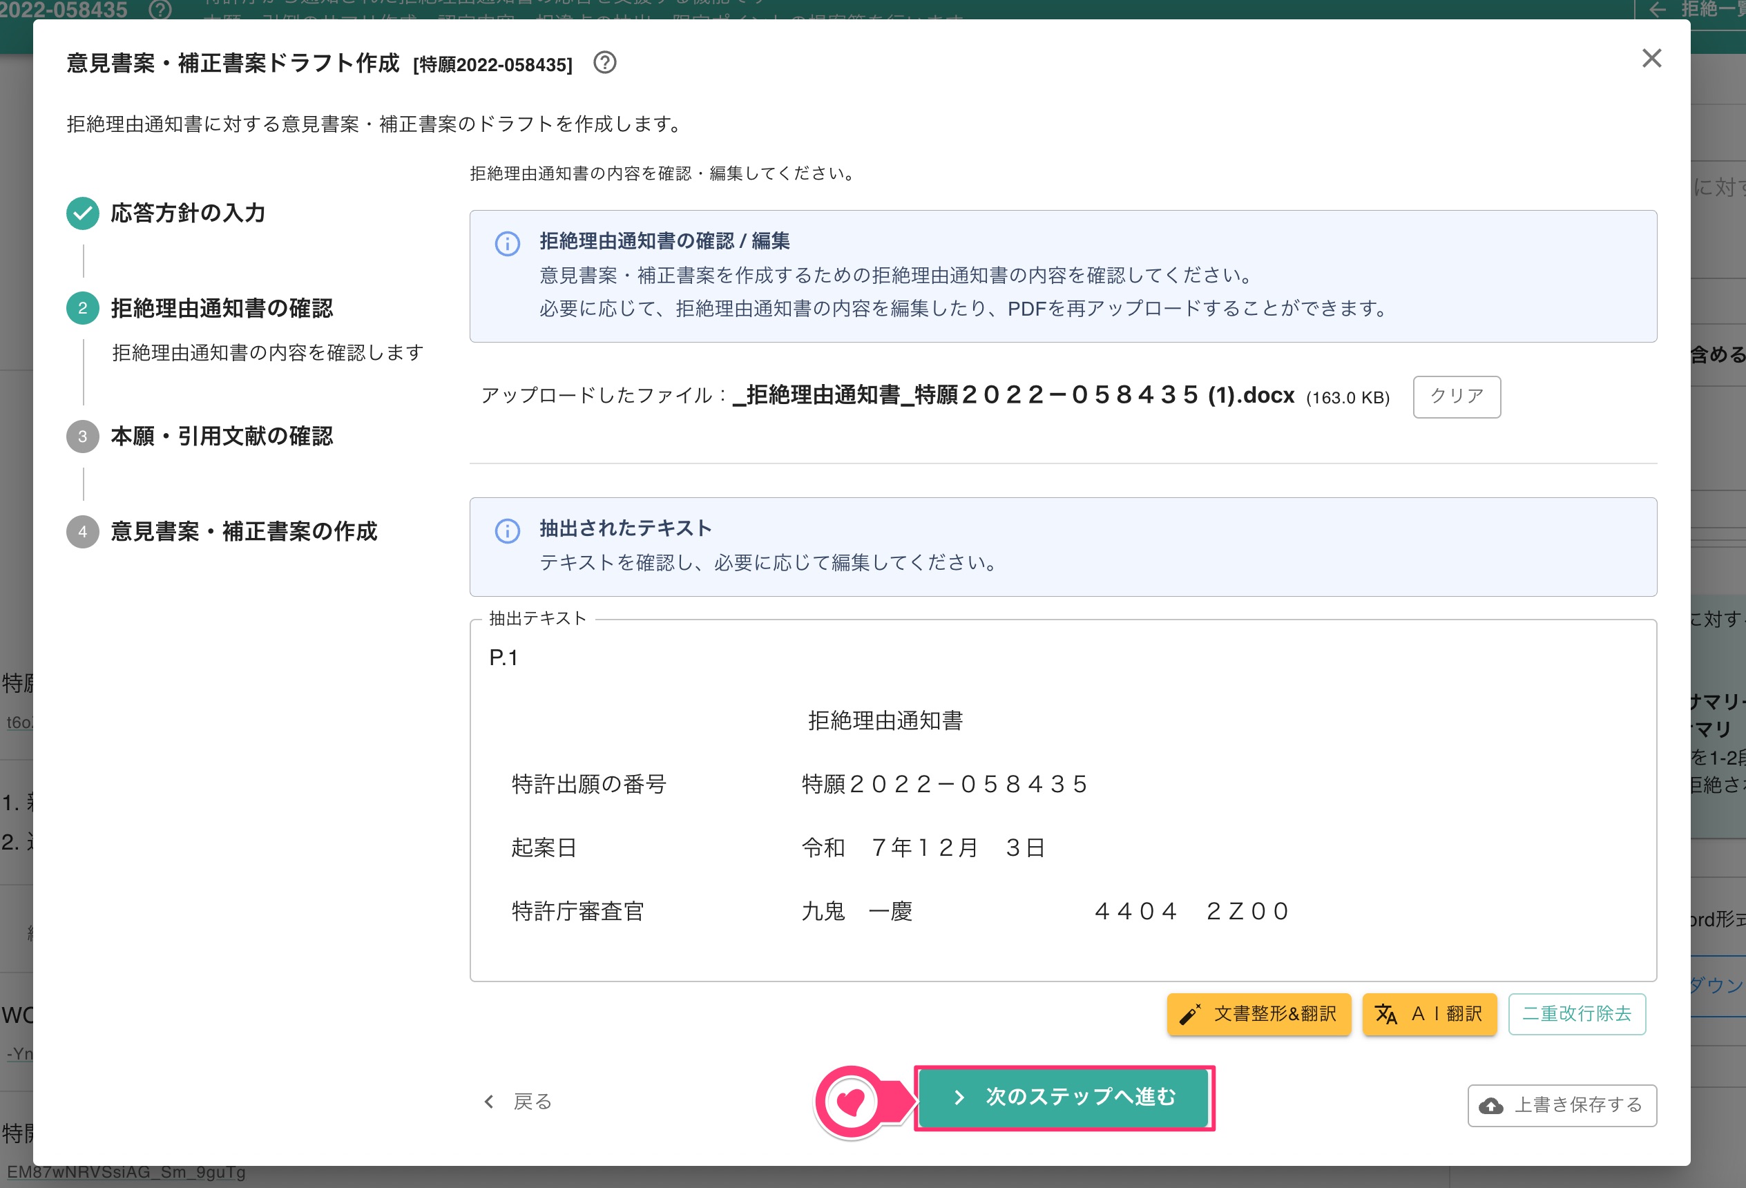Viewport: 1746px width, 1188px height.
Task: Click the cloud upload icon on 上書き保存する
Action: [x=1490, y=1105]
